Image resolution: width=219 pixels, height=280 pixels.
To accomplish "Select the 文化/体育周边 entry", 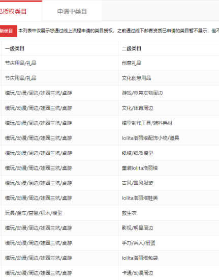I will [x=137, y=108].
